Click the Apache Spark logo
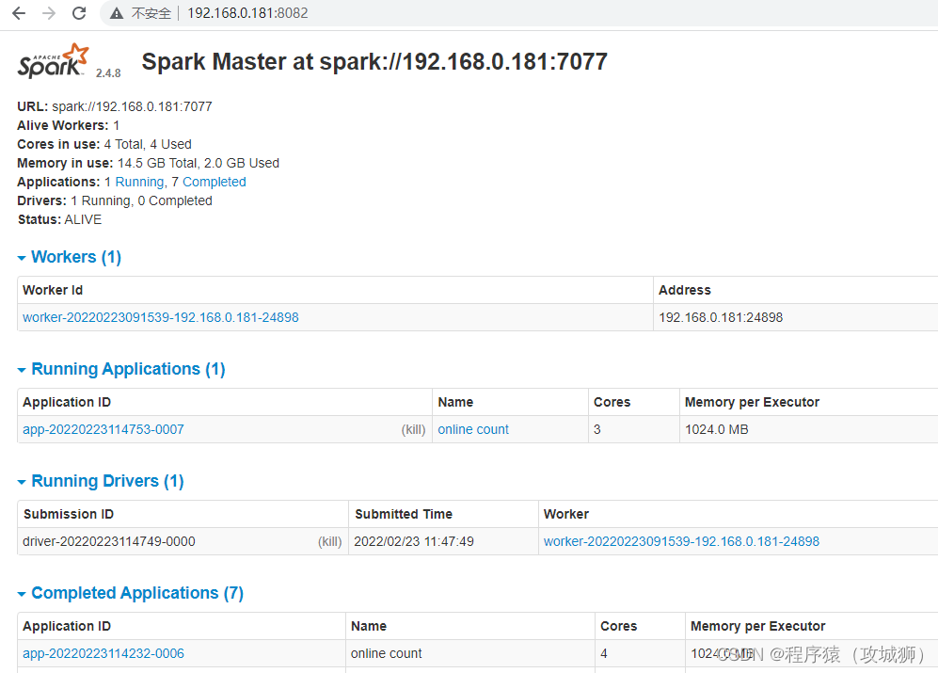Viewport: 938px width, 673px height. pos(52,59)
